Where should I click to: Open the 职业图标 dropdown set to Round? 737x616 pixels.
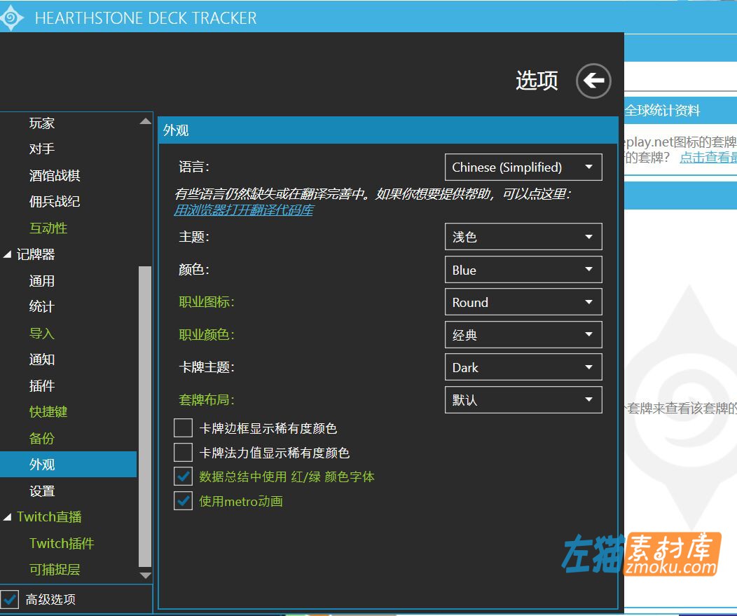tap(523, 302)
